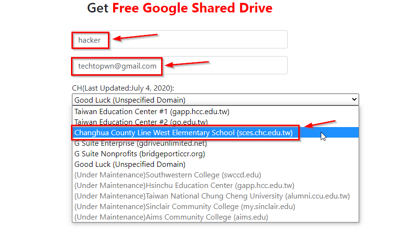Click the email field with techtopwn@gmail.com
This screenshot has height=245, width=397.
180,66
